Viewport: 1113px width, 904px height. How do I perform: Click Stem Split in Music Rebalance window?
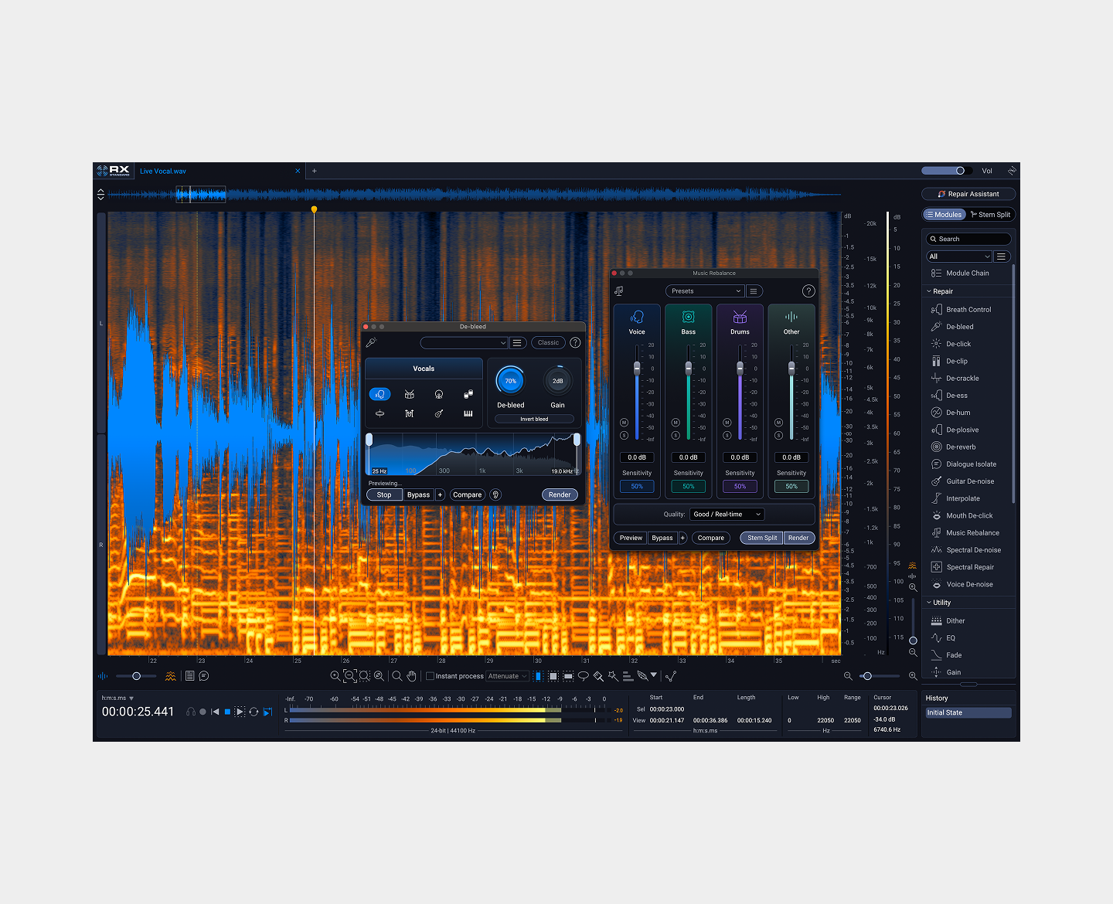coord(762,538)
